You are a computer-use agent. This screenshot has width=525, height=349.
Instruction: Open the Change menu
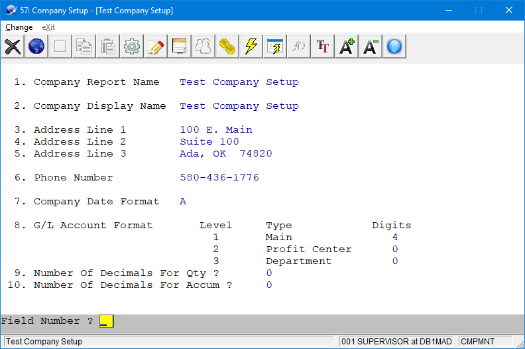19,27
